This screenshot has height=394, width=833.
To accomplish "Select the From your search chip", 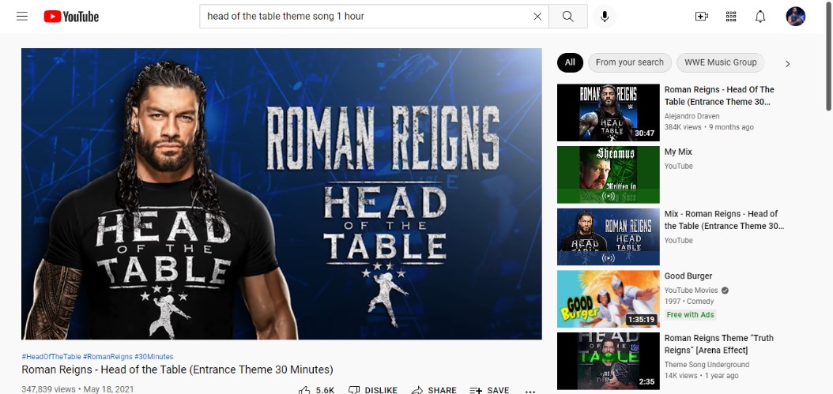I will tap(630, 62).
